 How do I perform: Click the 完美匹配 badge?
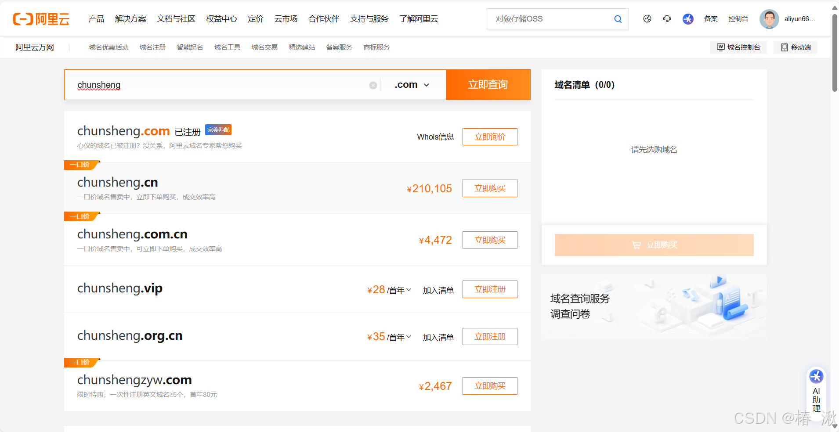click(x=218, y=130)
